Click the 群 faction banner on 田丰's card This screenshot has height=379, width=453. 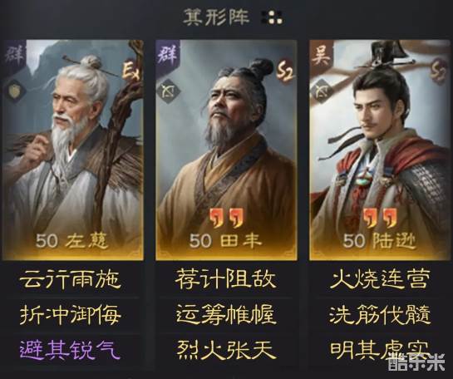(x=168, y=57)
